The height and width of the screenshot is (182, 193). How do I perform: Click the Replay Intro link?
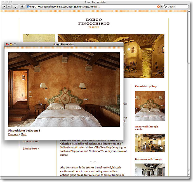[31, 149]
